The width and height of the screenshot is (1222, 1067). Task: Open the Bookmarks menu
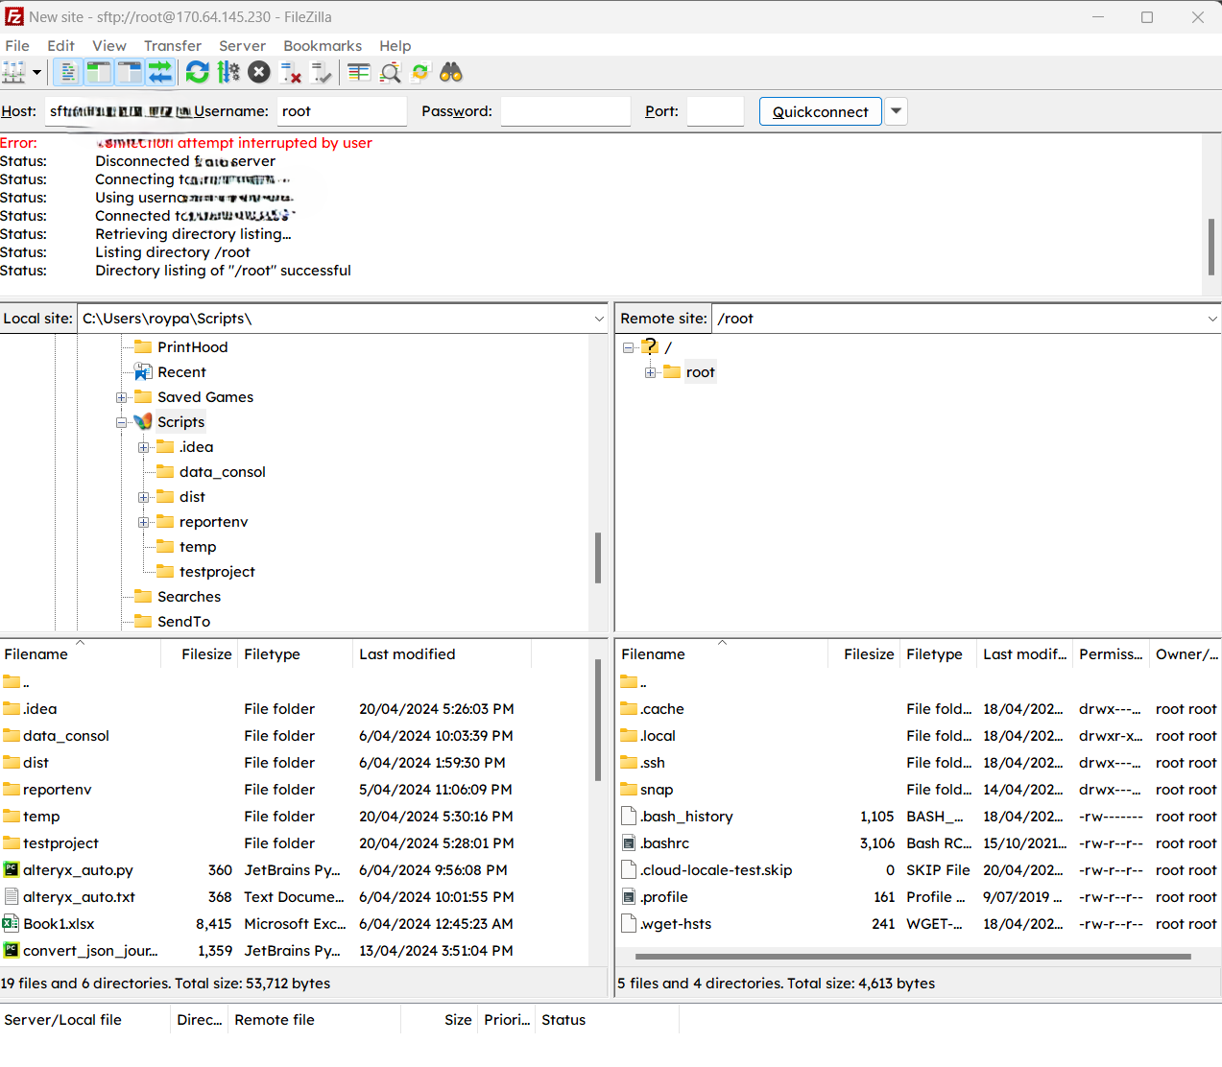click(322, 46)
